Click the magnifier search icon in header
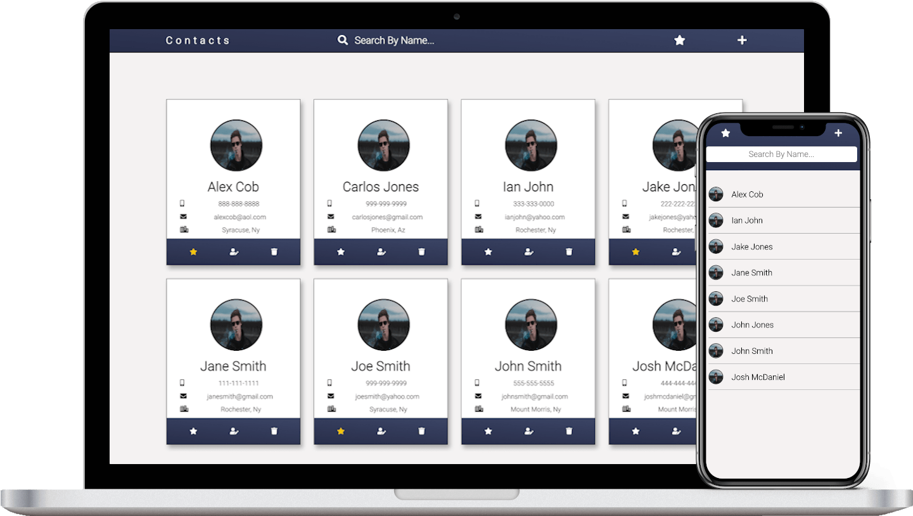Screen dimensions: 913x516 (x=343, y=41)
